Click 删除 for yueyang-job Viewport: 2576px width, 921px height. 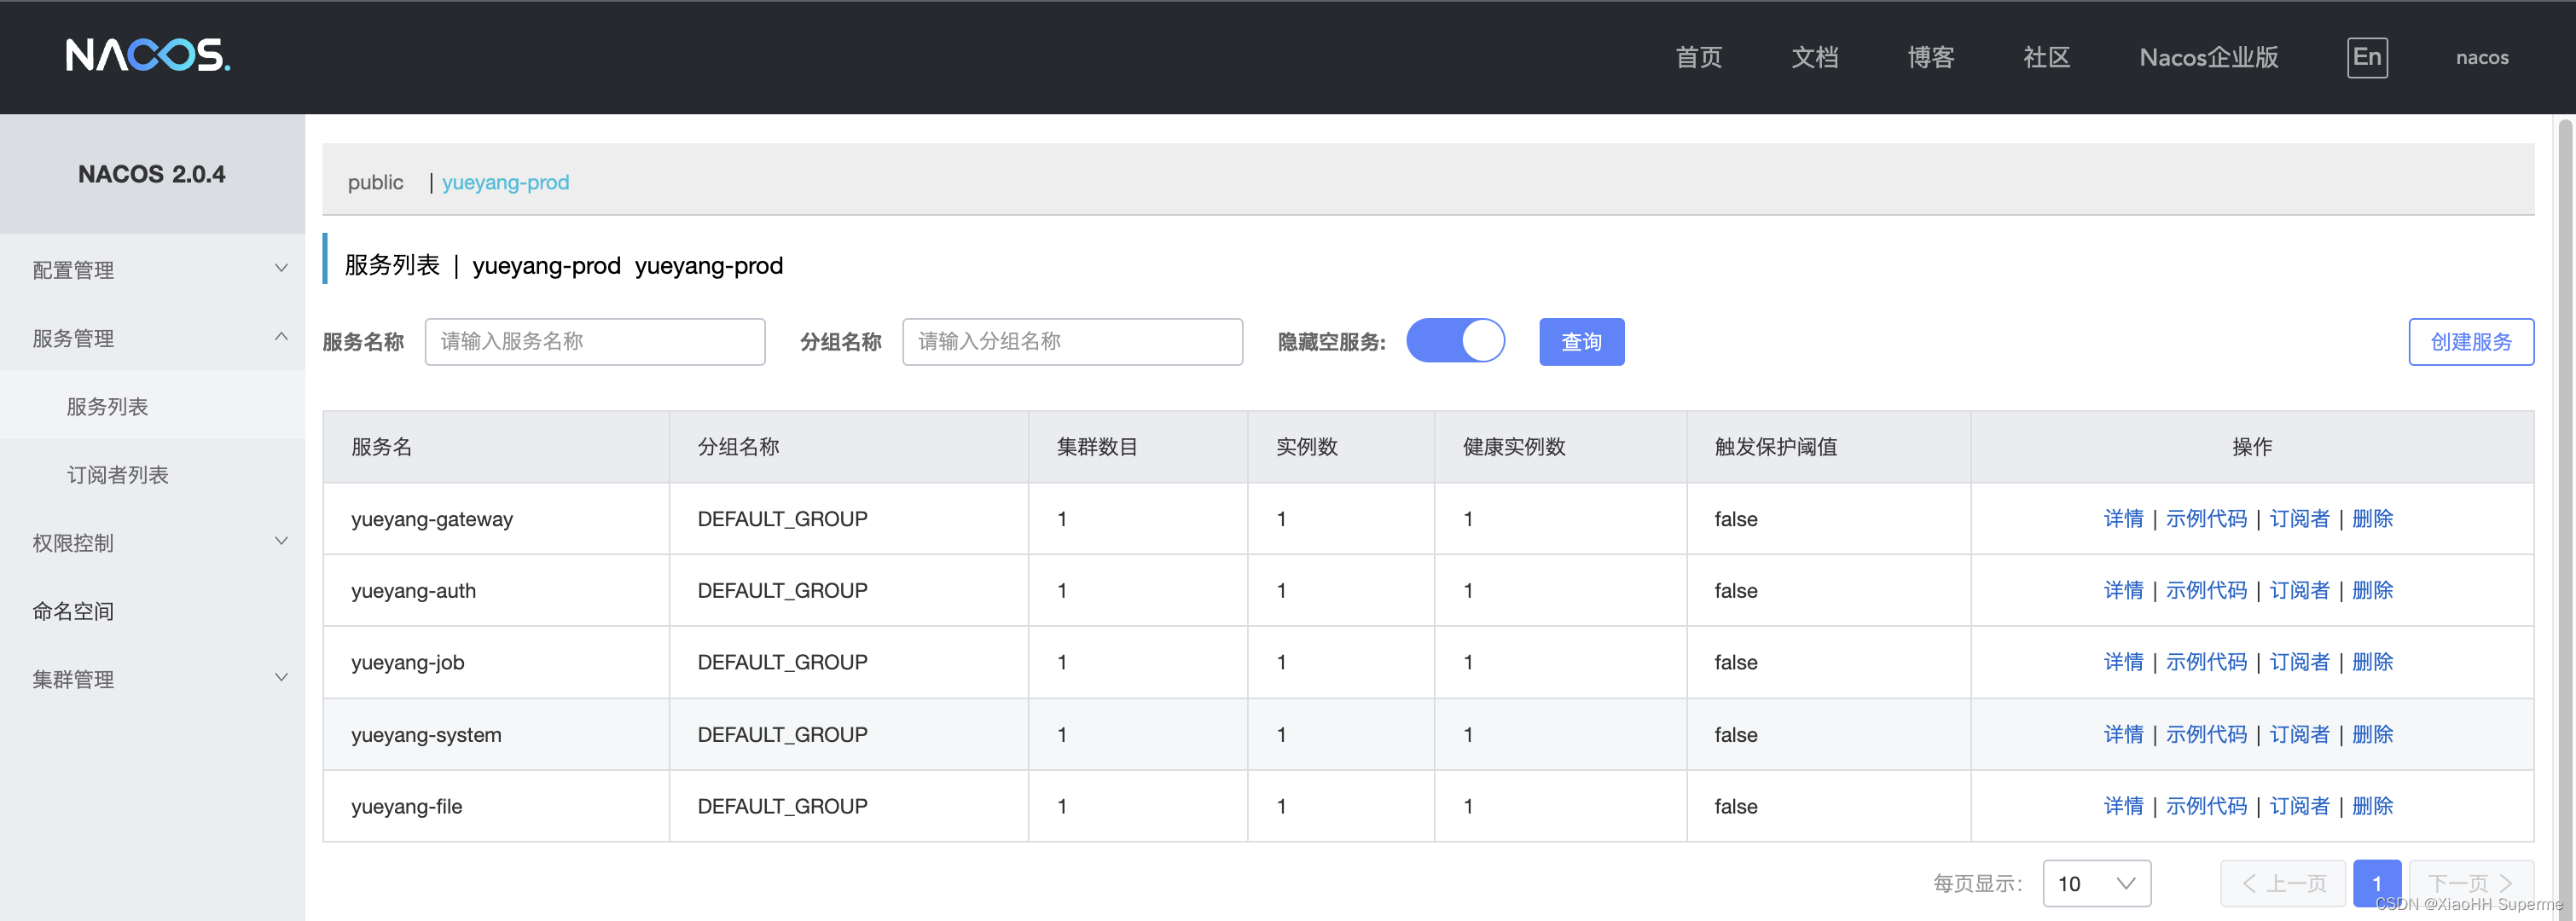click(2371, 662)
